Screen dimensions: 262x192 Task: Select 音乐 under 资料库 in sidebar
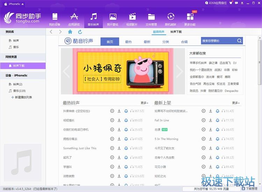16,47
